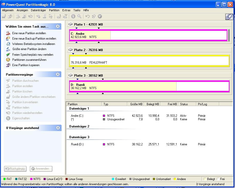Click the resize/move partition toolbar icon
Viewport: 235px width, 188px height.
coord(4,16)
